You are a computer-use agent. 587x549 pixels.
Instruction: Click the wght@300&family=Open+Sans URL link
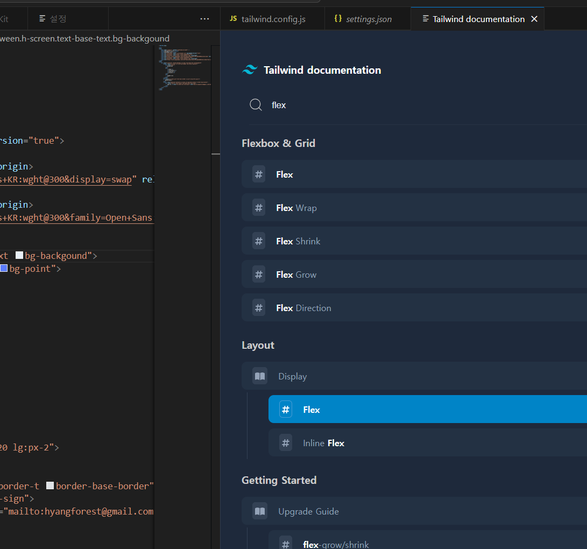pyautogui.click(x=76, y=217)
